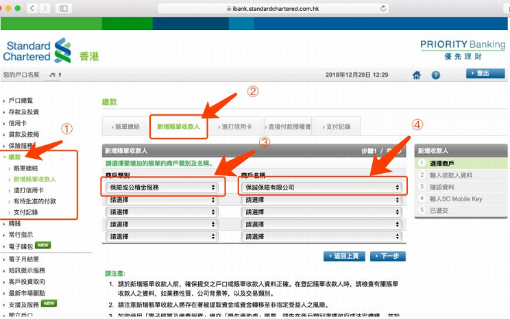Go forward with the Safari forward arrow
Viewport: 510px width, 319px height.
[45, 8]
